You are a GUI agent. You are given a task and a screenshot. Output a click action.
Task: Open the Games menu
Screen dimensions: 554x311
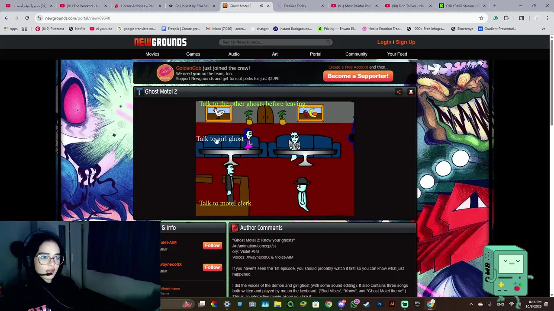pyautogui.click(x=193, y=54)
